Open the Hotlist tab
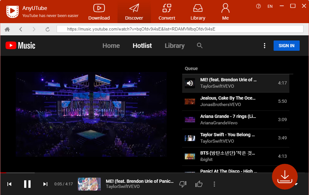Image resolution: width=309 pixels, height=195 pixels. pos(142,46)
